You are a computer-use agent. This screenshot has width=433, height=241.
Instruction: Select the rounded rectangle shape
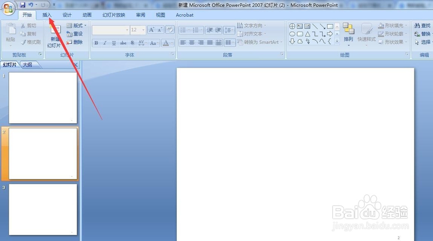pos(300,34)
